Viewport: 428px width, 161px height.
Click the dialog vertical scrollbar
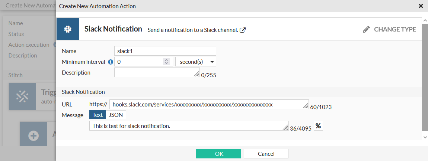[425, 74]
